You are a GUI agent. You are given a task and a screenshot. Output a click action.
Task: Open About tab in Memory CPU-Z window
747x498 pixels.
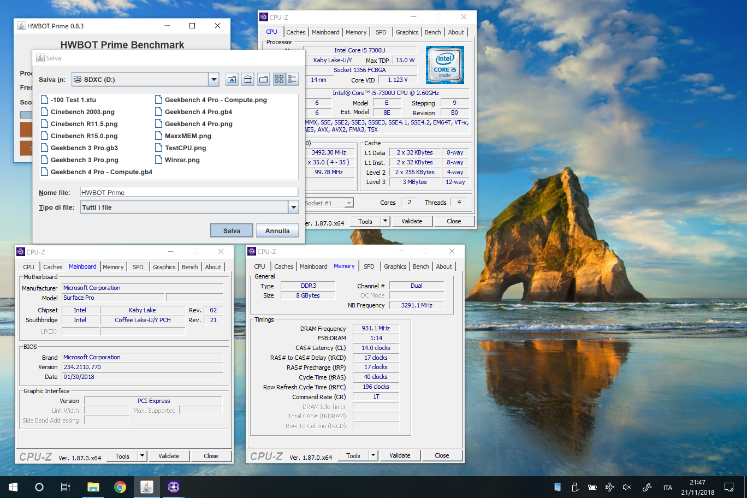[444, 266]
